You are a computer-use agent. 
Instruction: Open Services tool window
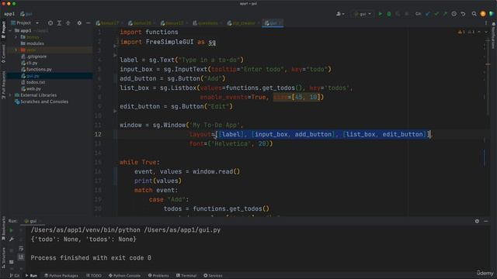[213, 276]
